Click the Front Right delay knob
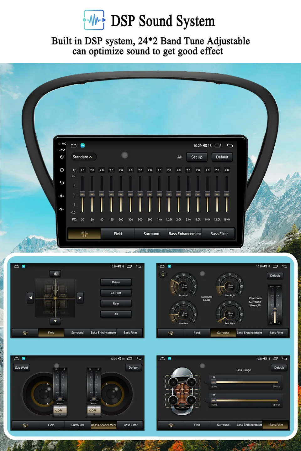The height and width of the screenshot is (451, 301). click(230, 284)
